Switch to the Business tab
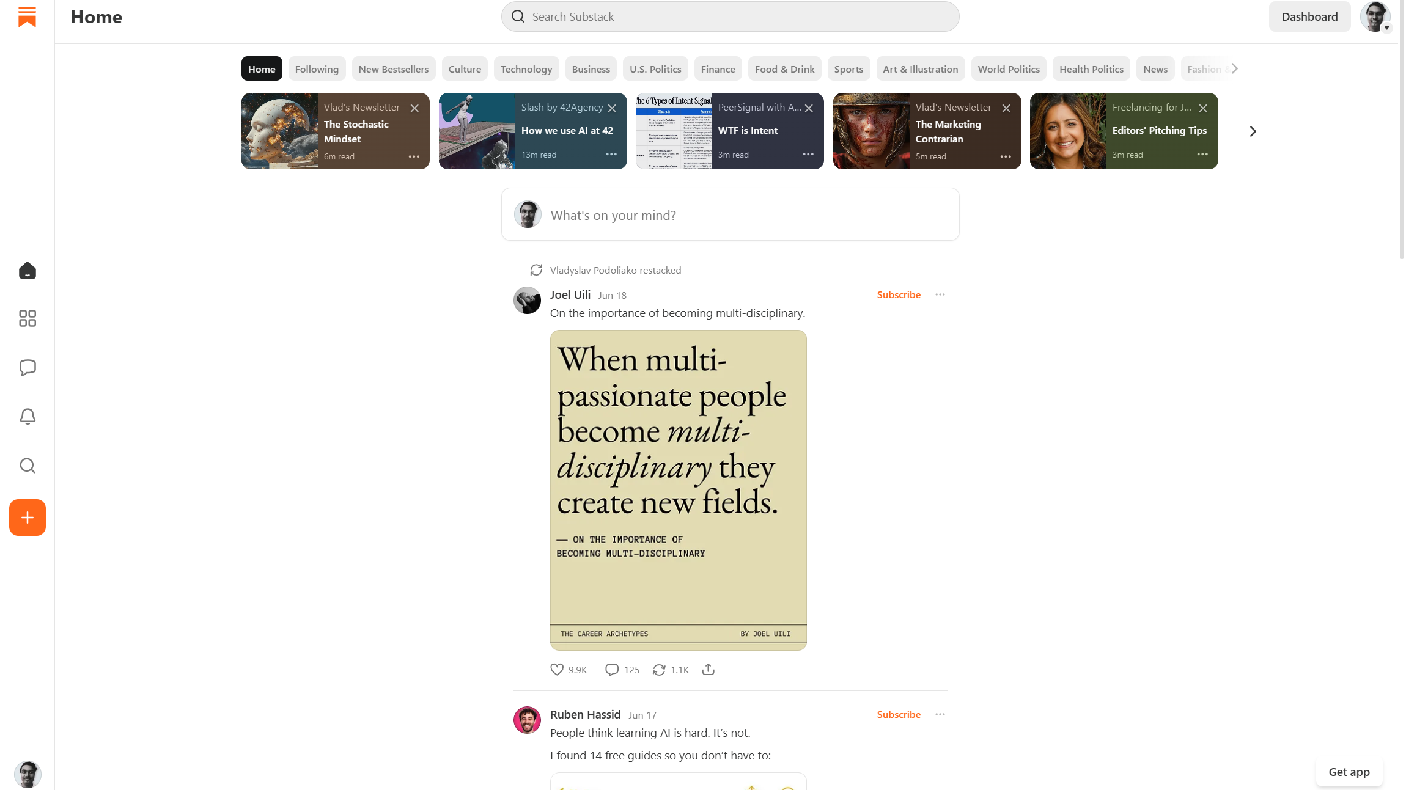This screenshot has height=790, width=1406. pos(591,69)
